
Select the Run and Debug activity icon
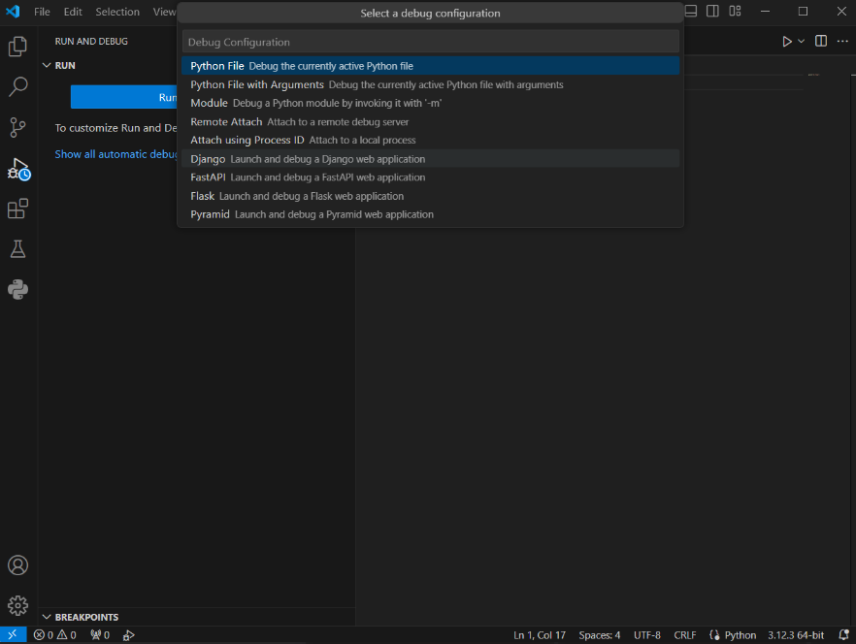pos(18,169)
